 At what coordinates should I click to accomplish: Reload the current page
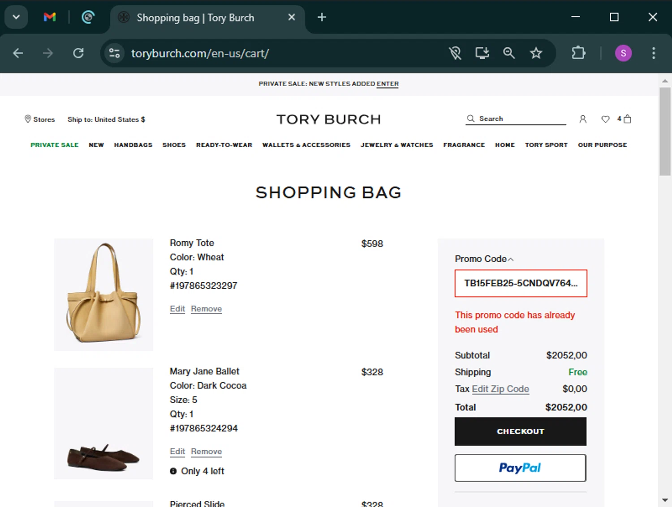(78, 53)
